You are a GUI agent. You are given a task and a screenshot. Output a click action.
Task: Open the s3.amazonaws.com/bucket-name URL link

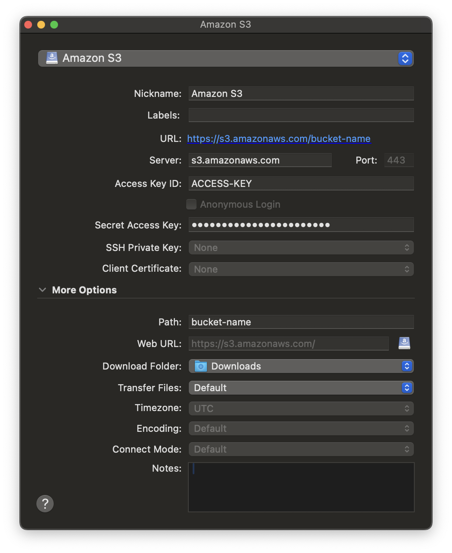point(278,138)
